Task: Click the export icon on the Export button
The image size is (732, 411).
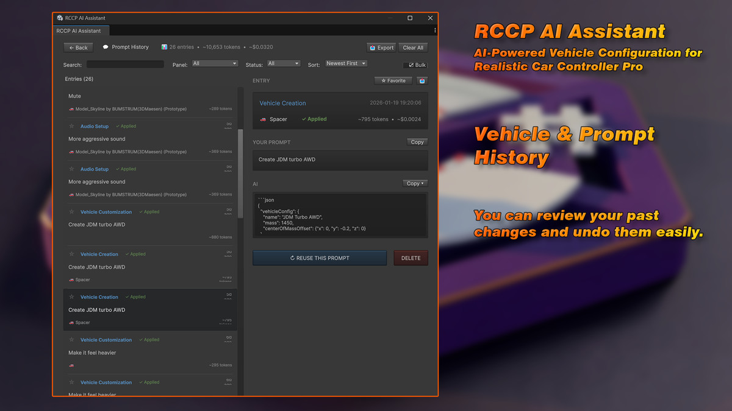Action: (x=373, y=47)
